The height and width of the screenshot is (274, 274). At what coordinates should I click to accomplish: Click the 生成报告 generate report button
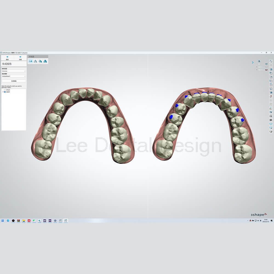(14, 81)
